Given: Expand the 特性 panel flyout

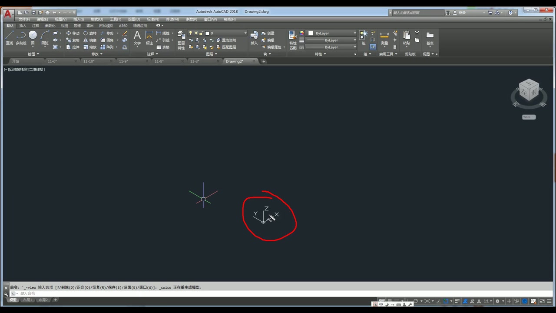Looking at the screenshot, I should [321, 54].
